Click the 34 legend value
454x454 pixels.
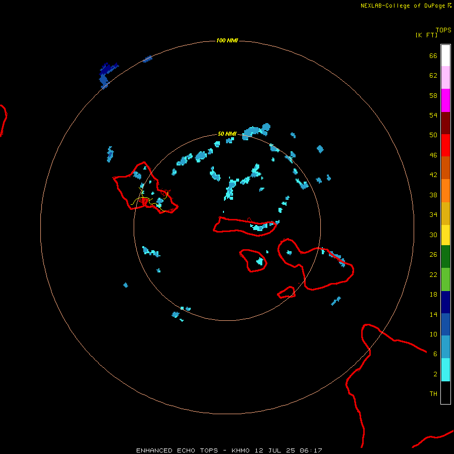(x=433, y=214)
